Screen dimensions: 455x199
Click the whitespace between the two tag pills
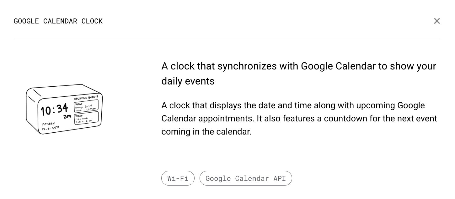197,178
